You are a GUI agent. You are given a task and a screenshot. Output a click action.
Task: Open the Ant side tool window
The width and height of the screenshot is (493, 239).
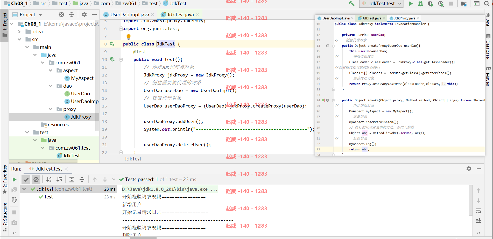[x=488, y=20]
